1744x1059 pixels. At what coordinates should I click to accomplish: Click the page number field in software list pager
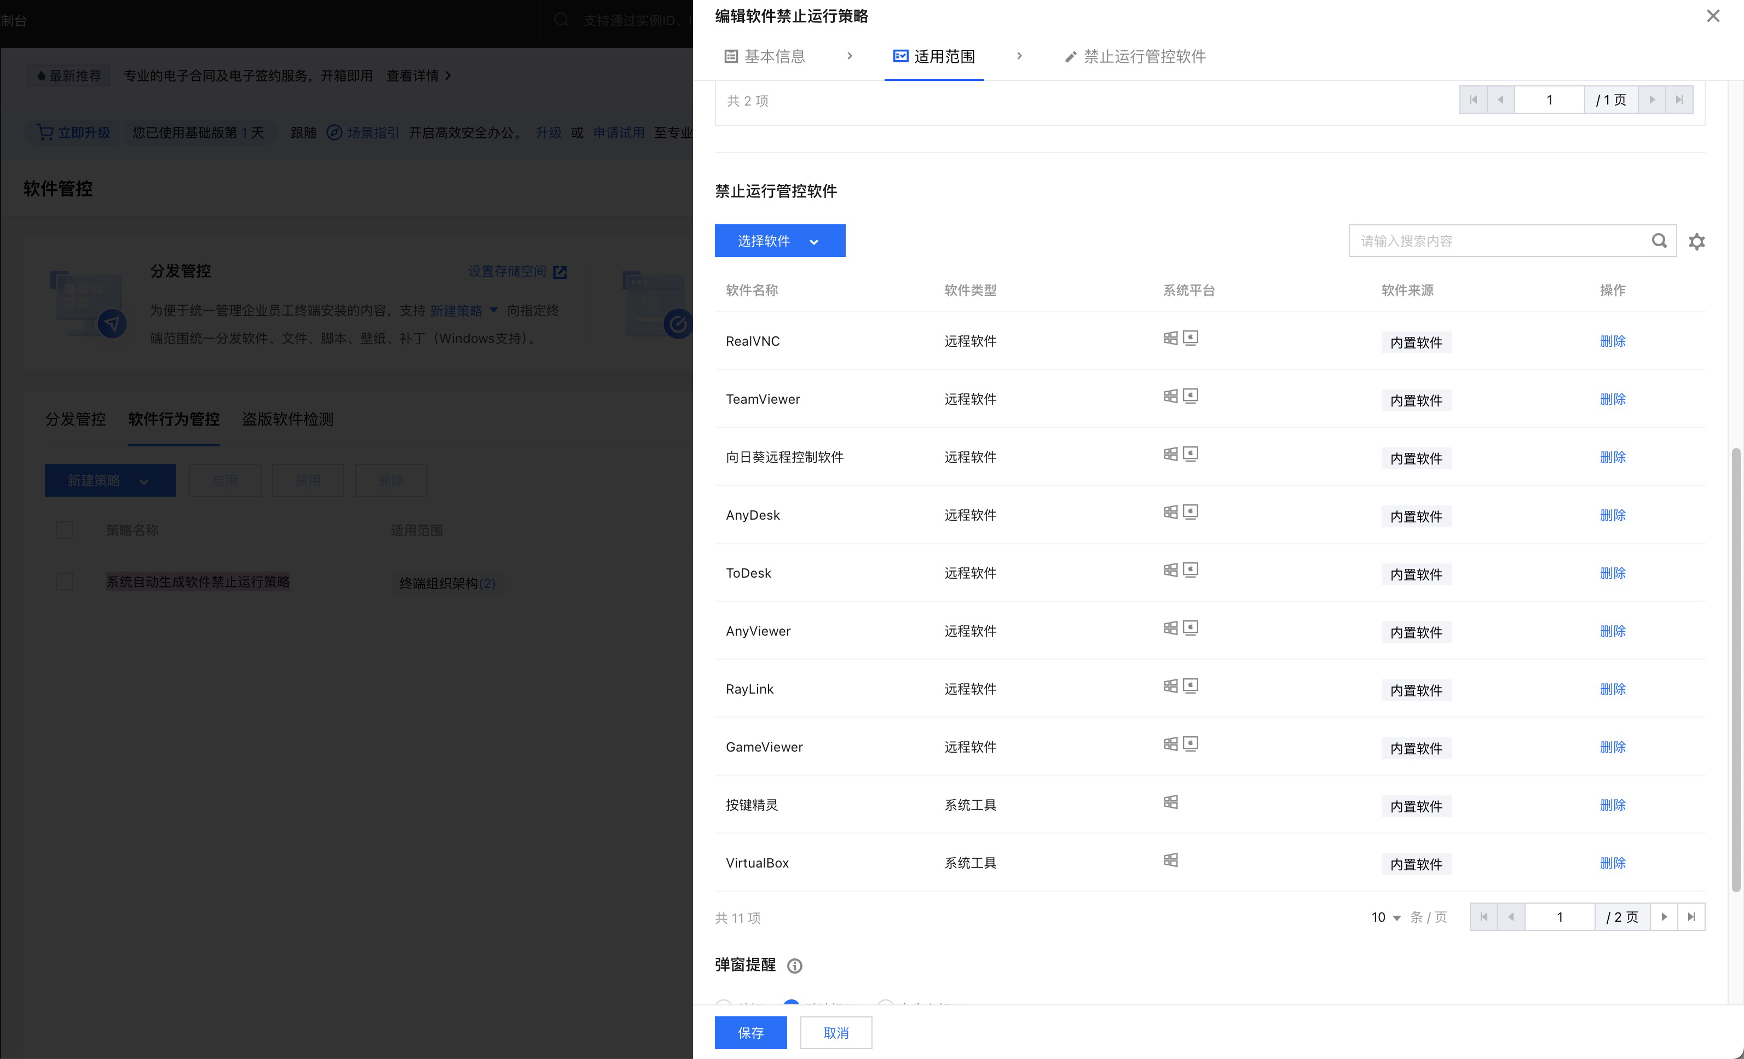pos(1560,917)
